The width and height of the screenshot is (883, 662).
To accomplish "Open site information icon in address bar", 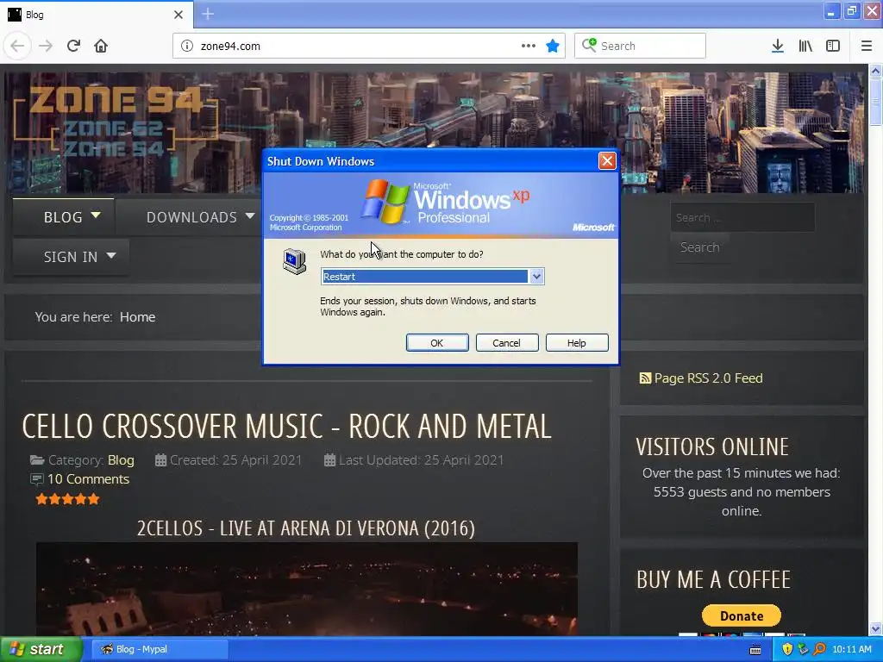I will click(187, 46).
